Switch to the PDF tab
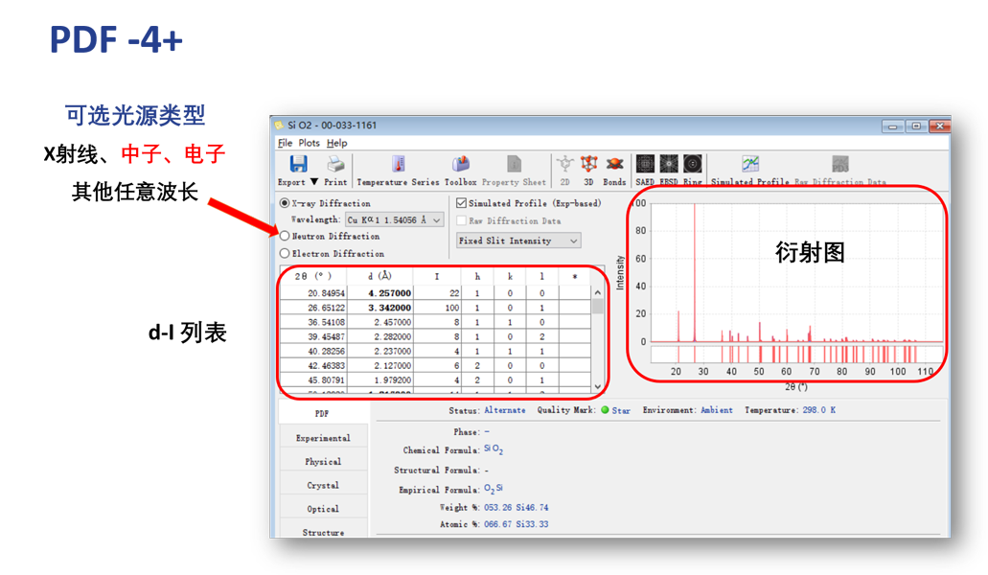This screenshot has height=575, width=988. point(323,413)
